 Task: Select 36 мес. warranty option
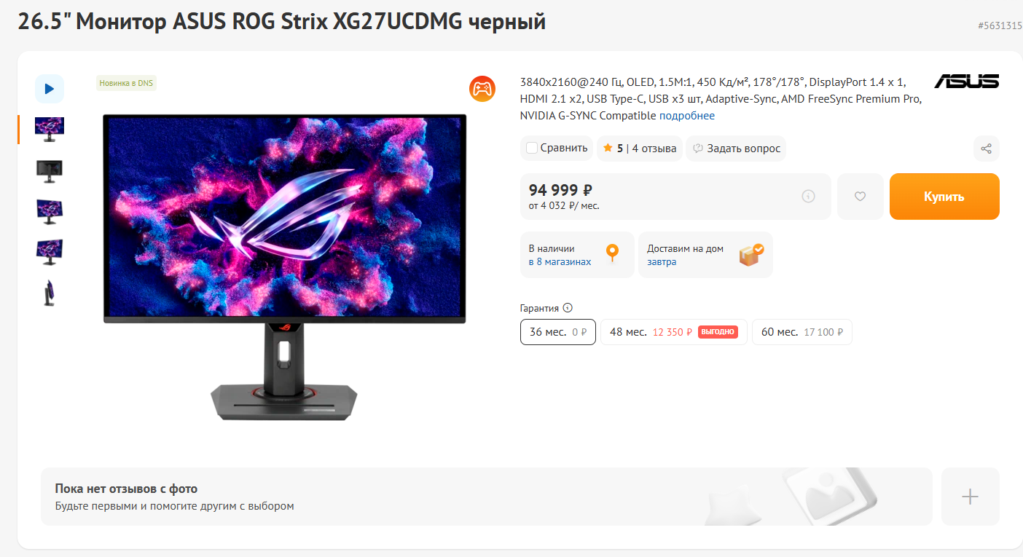(558, 332)
